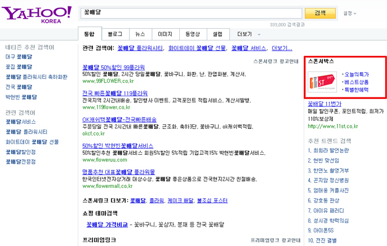Open trend 1. 최희라 발언논란

pos(328,150)
